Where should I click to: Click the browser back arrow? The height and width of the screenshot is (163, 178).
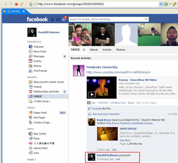pyautogui.click(x=6, y=4)
